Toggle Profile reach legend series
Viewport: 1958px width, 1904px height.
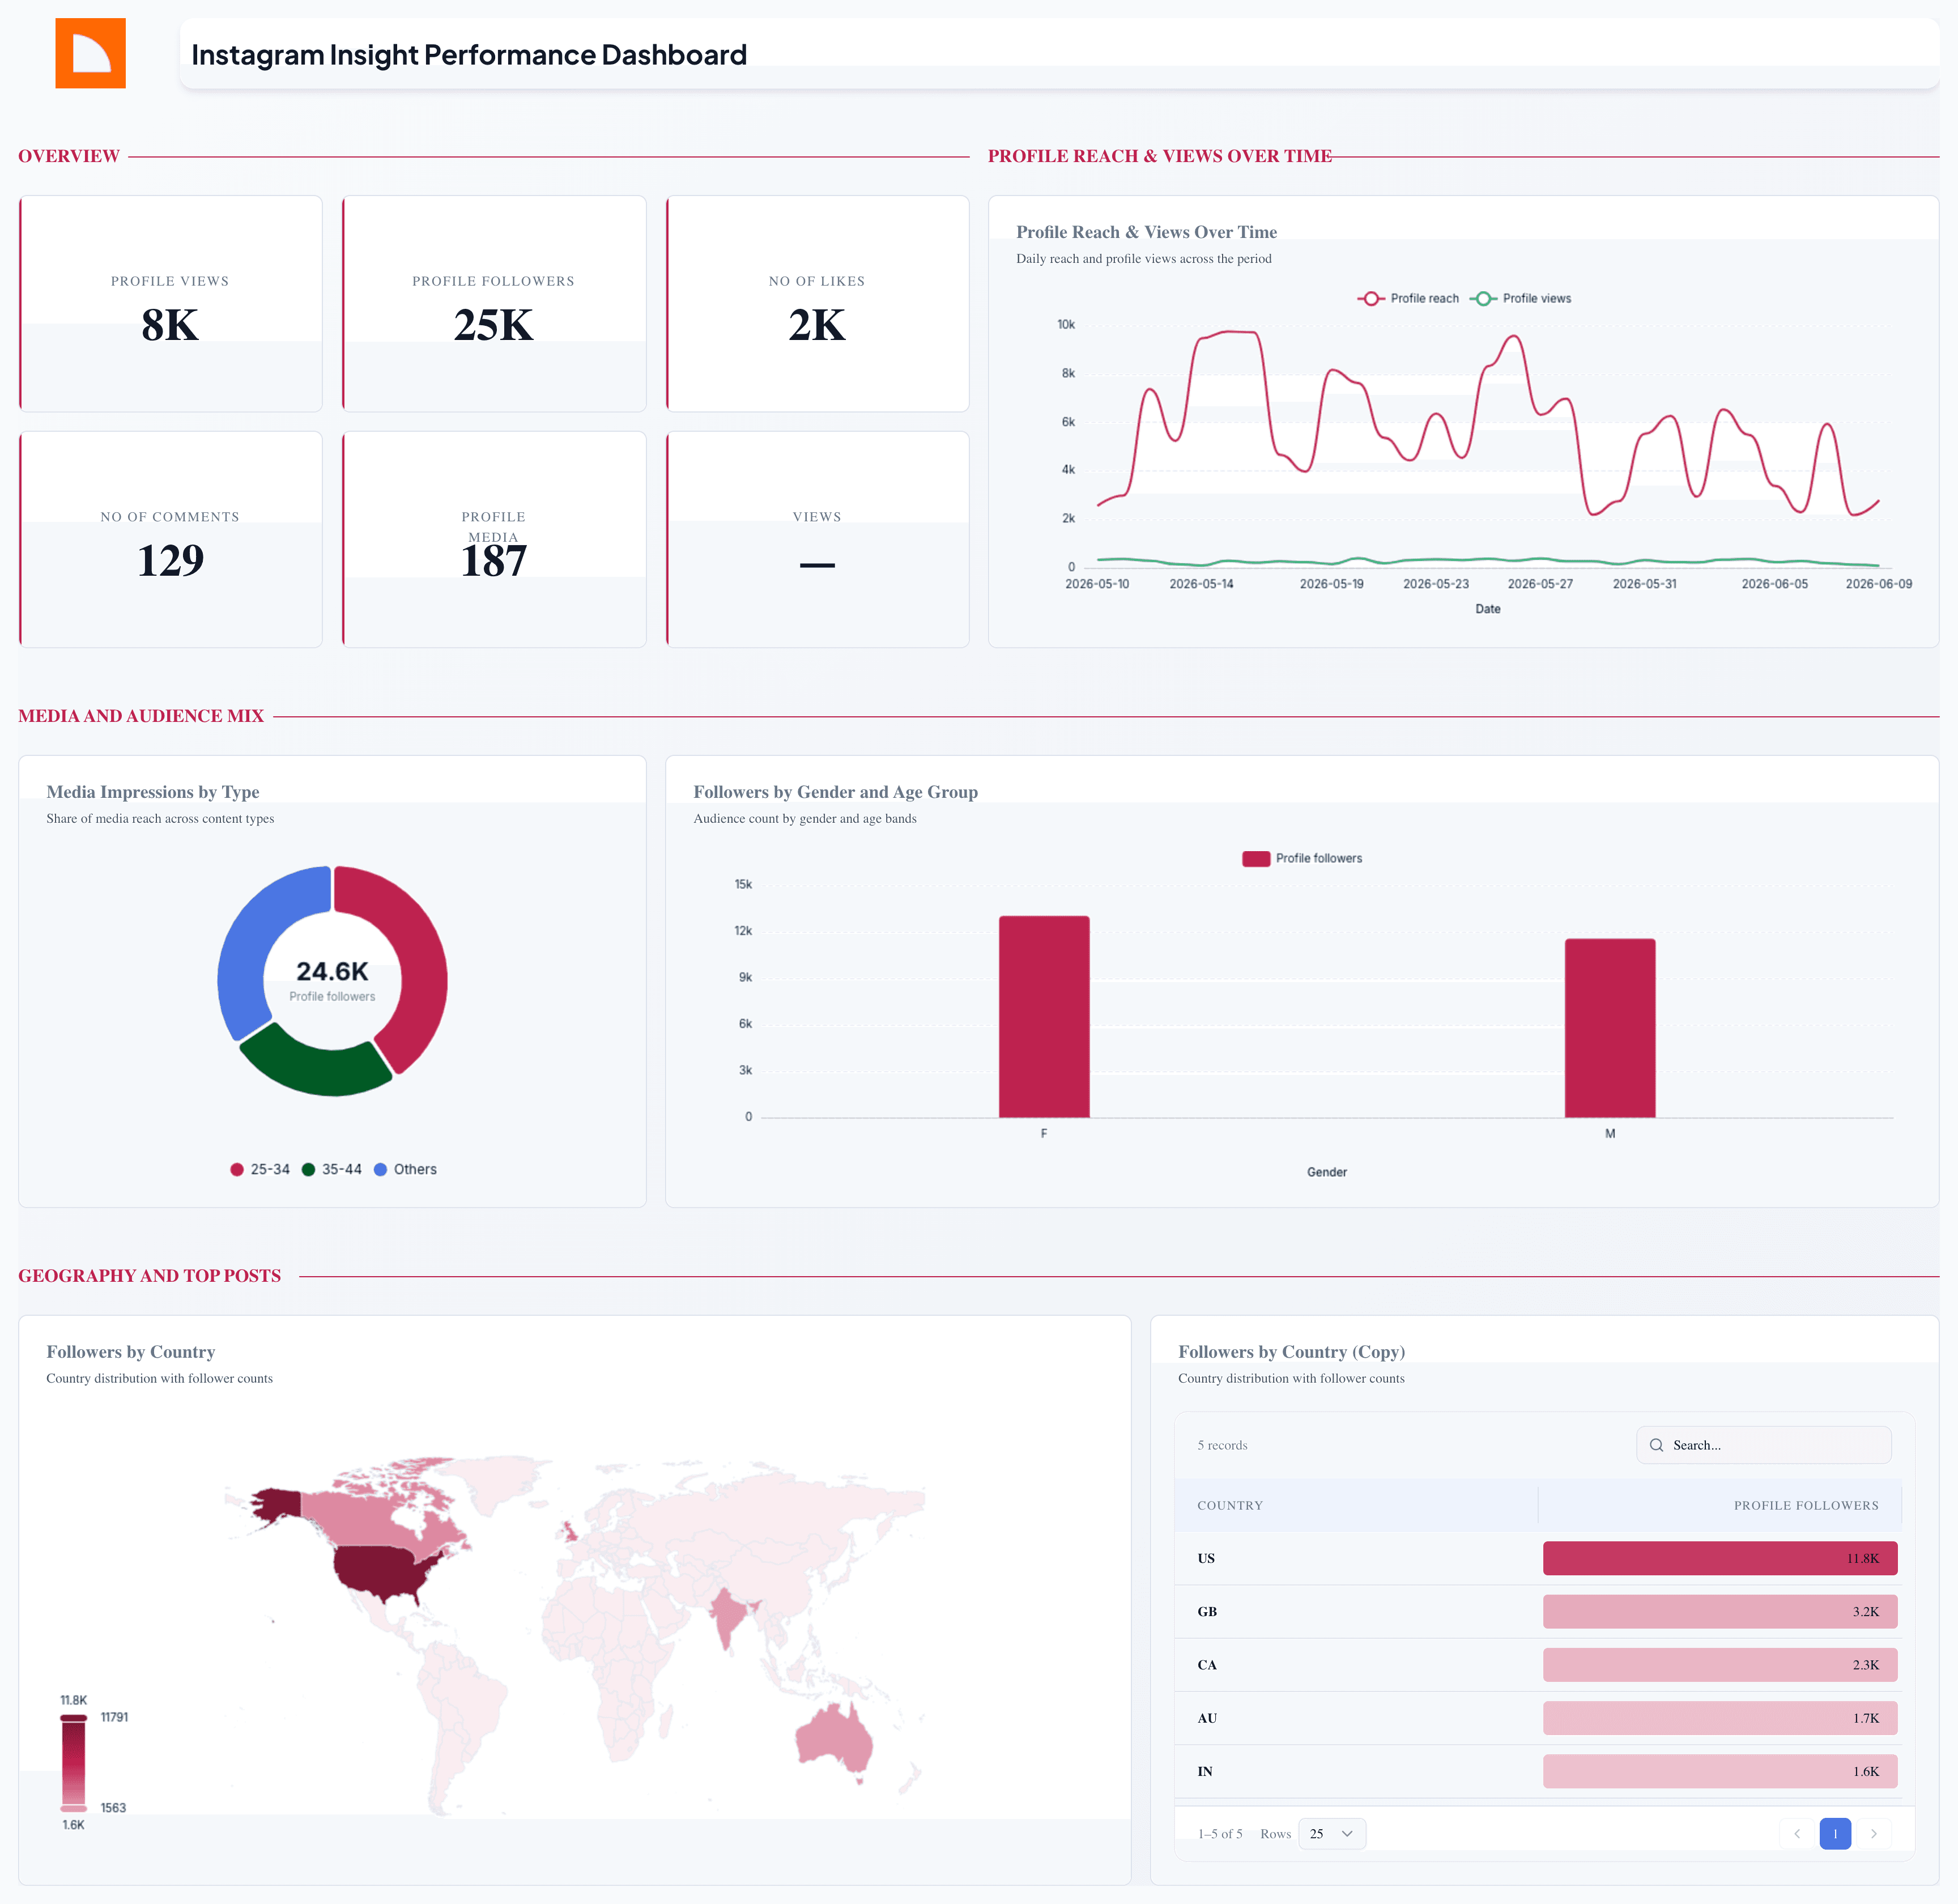click(1408, 298)
